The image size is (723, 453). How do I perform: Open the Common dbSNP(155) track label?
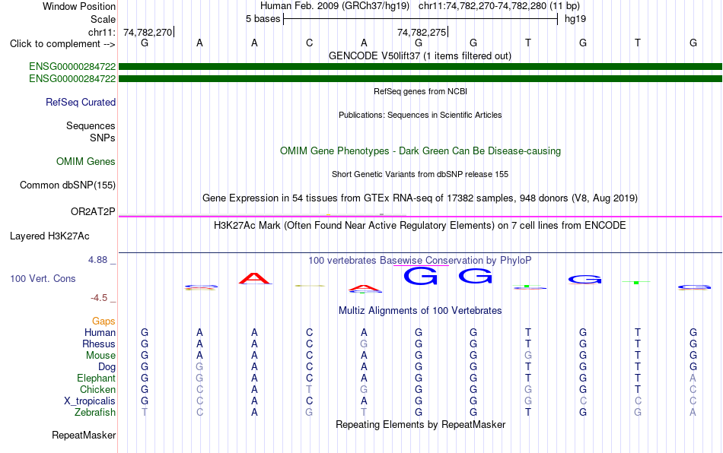[x=68, y=185]
